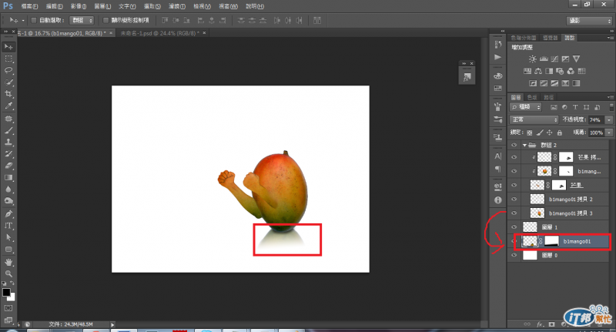Screen dimensions: 616x332
Task: Select the Lasso tool
Action: [8, 70]
